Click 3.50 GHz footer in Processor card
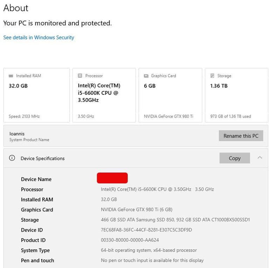Viewport: 269px width, 268px height. [86, 117]
